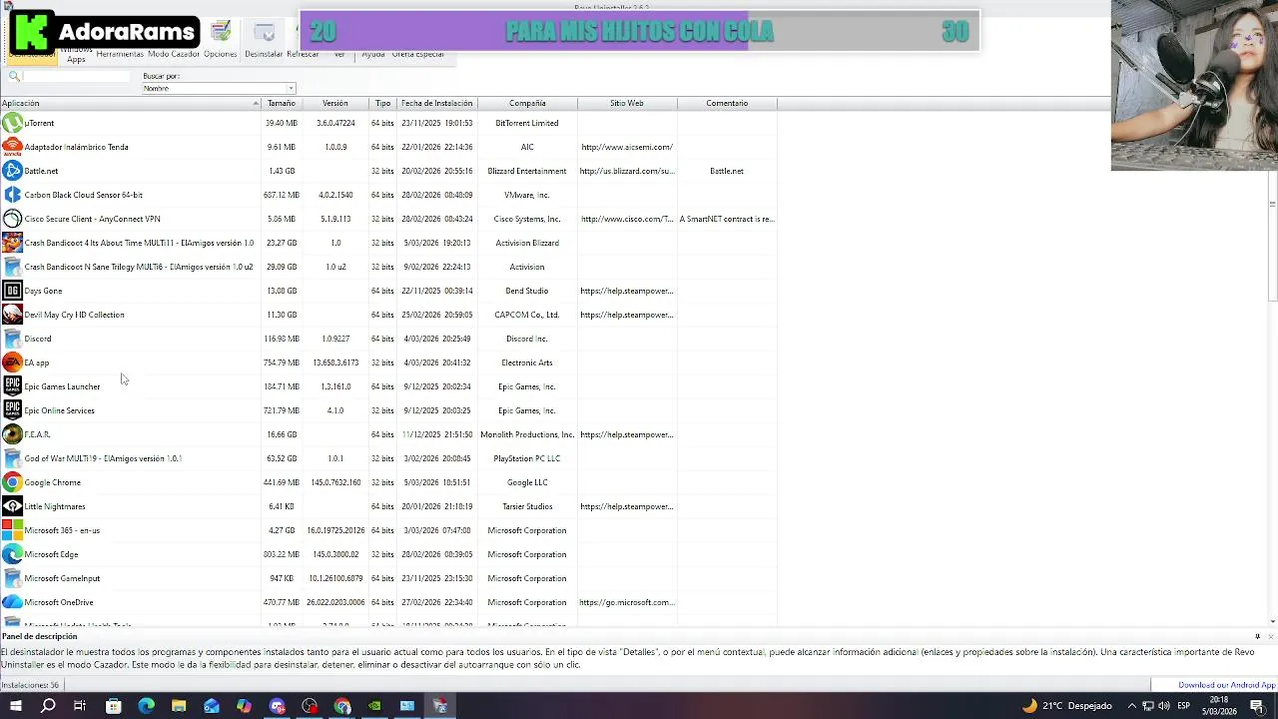Open Task View on taskbar
This screenshot has height=719, width=1278.
(80, 706)
